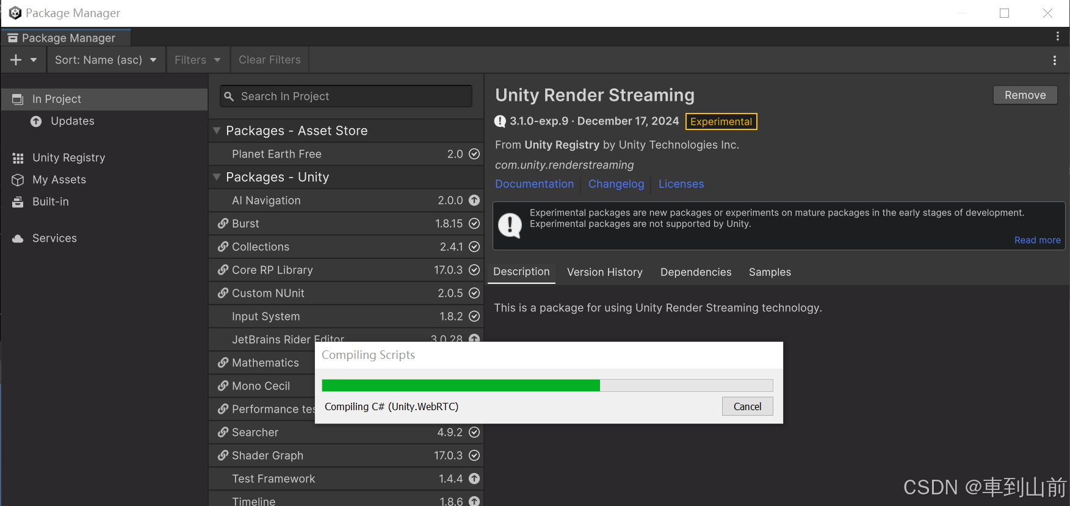This screenshot has height=506, width=1070.
Task: Click the In Project icon
Action: [x=18, y=99]
